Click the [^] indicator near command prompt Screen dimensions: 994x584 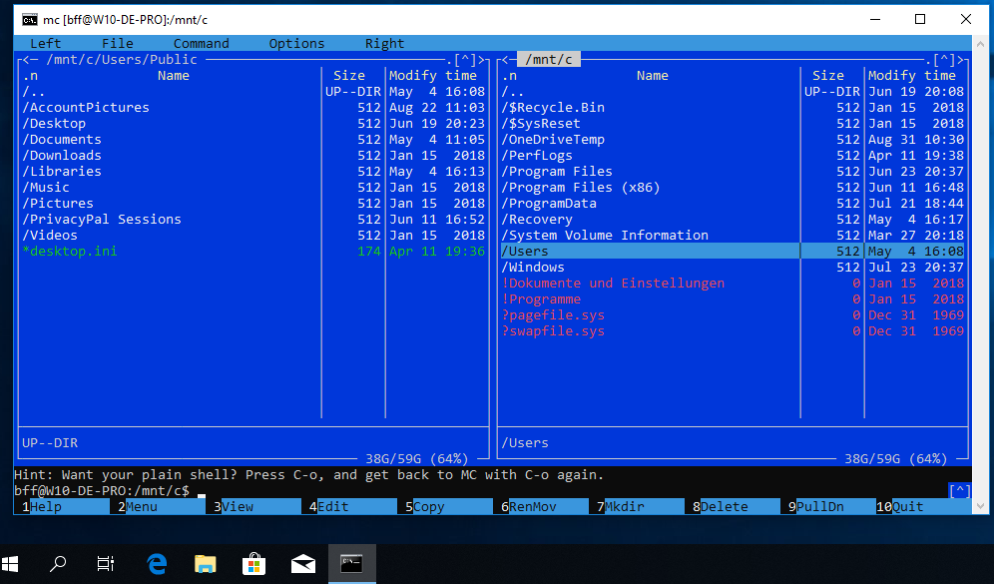pyautogui.click(x=960, y=491)
